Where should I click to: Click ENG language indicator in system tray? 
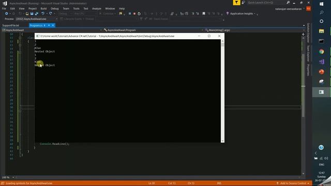[322, 165]
